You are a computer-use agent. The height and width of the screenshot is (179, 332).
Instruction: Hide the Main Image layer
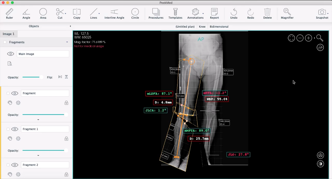10,54
